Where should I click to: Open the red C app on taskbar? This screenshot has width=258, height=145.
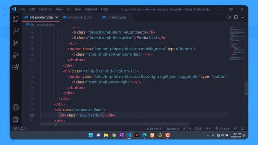click(x=168, y=135)
